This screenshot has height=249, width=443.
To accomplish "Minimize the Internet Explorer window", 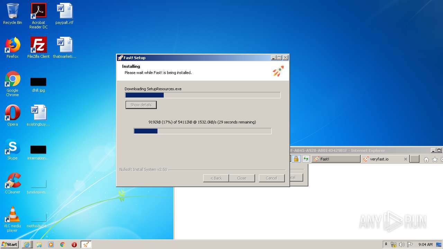I will 433,150.
